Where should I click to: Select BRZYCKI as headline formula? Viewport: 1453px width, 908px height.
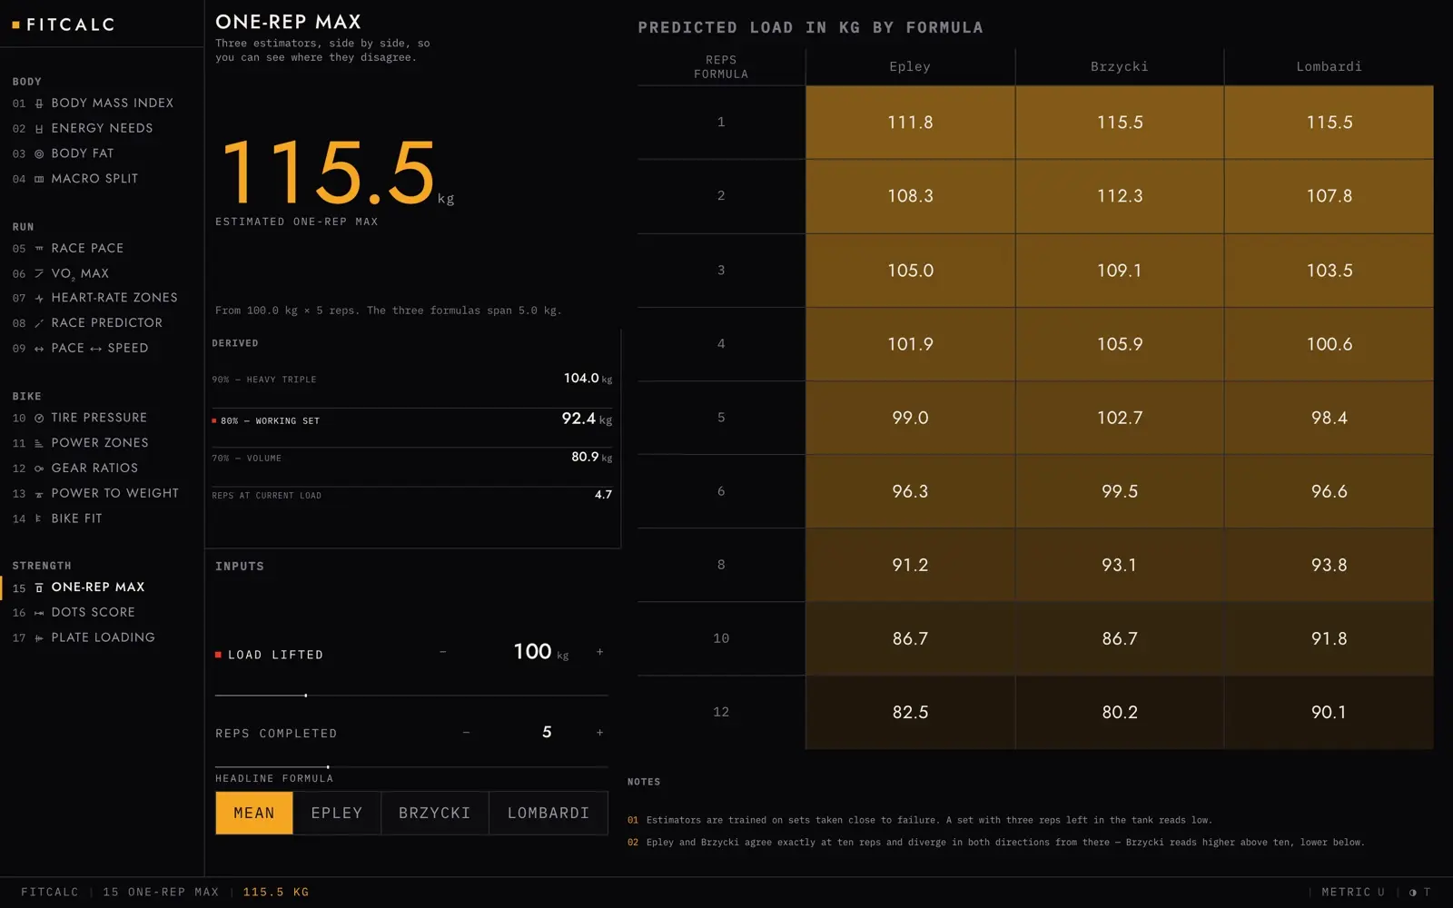click(x=435, y=813)
